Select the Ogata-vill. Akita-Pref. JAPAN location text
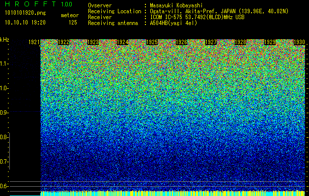Image resolution: width=309 pixels, height=196 pixels. coord(219,11)
